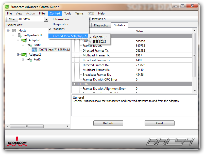
Task: Expand Port0 under Adapter2
Action: [x=23, y=59]
